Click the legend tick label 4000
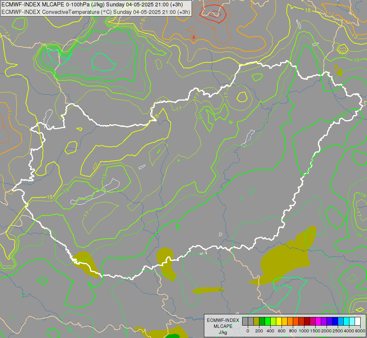 click(x=349, y=331)
